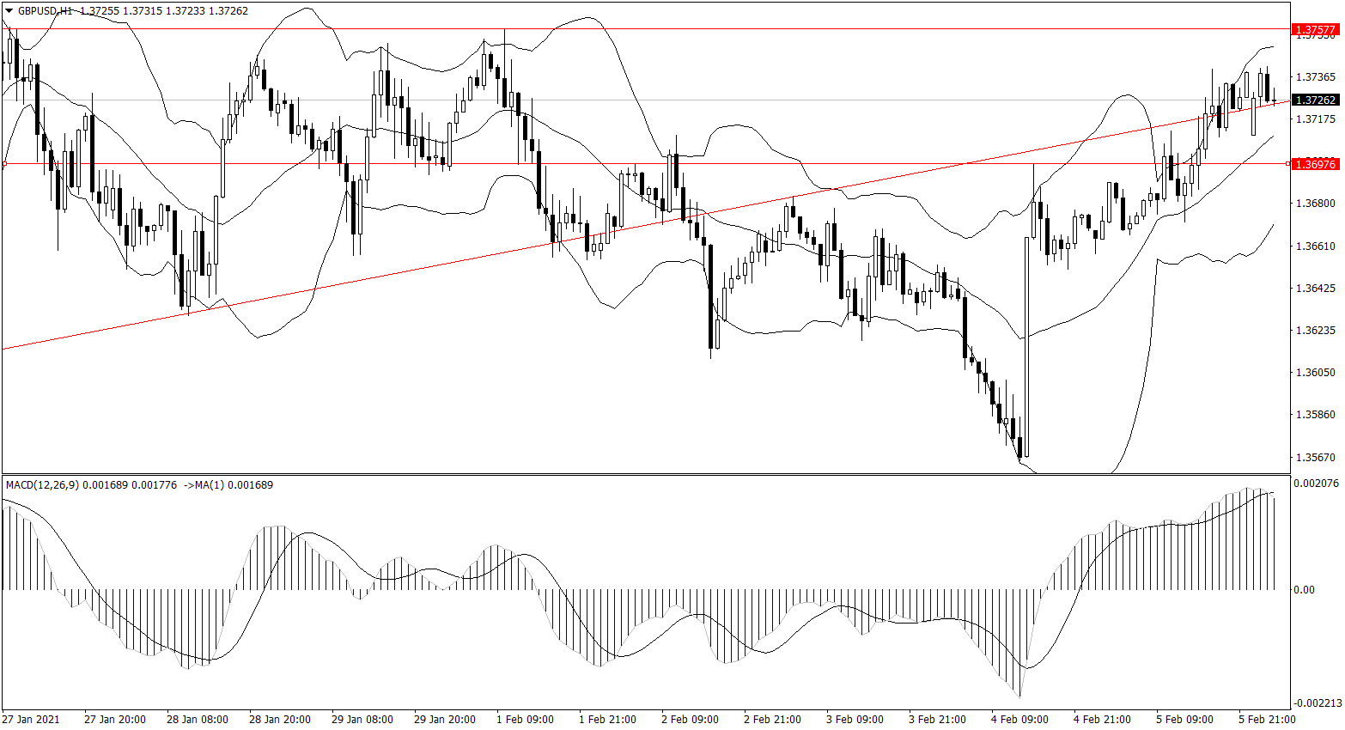The width and height of the screenshot is (1345, 730).
Task: Select the 1 Feb 09:00 time label
Action: 526,720
